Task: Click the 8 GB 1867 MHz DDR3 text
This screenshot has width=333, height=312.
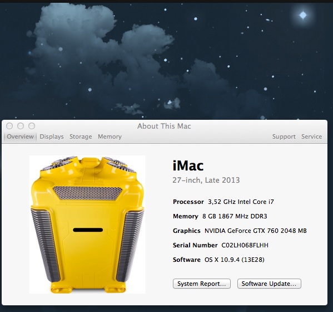Action: pyautogui.click(x=235, y=216)
